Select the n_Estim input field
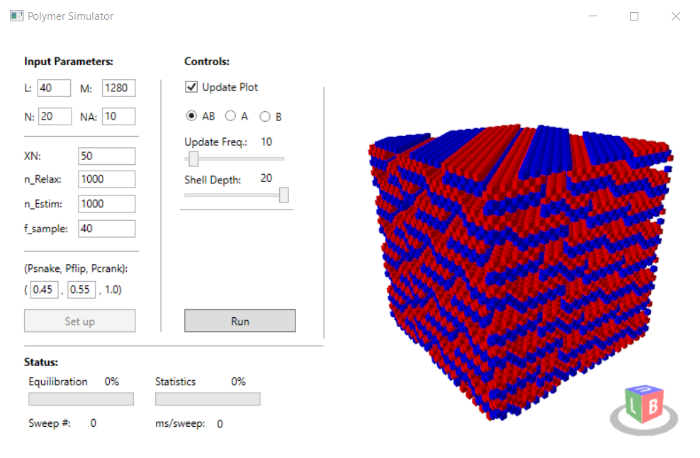The height and width of the screenshot is (458, 700). tap(106, 204)
